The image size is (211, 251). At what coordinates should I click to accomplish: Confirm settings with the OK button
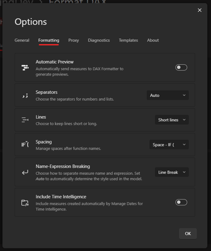(188, 233)
